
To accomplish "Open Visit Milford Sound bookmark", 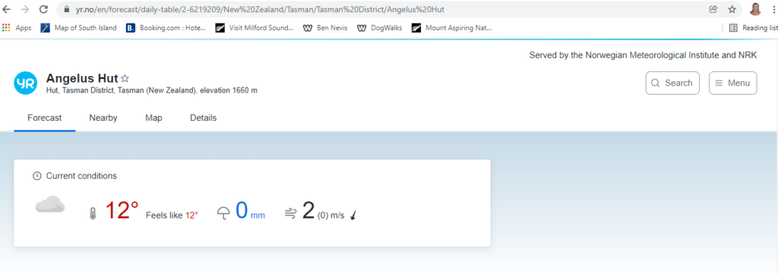I will pos(255,28).
